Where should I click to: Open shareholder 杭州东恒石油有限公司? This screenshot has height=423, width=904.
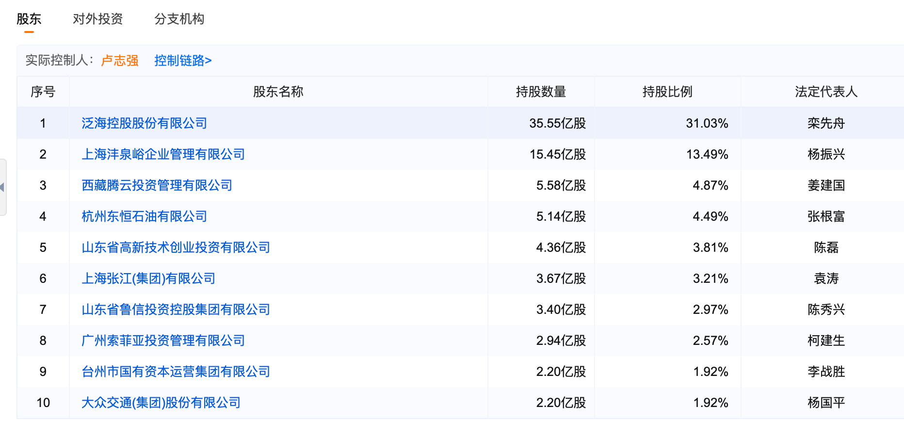[145, 216]
